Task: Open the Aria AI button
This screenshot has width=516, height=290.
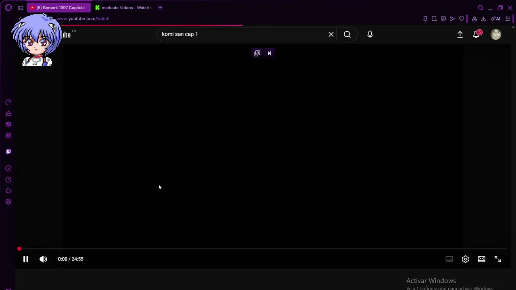Action: point(495,19)
